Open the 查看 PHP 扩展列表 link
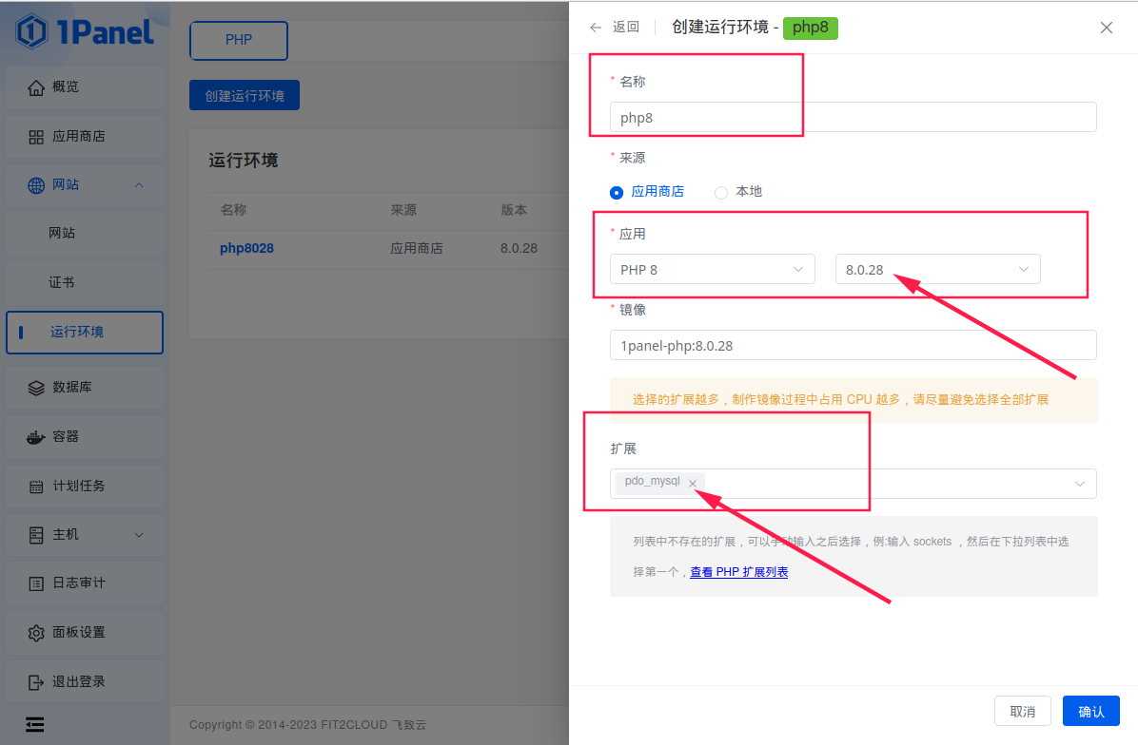 coord(738,572)
